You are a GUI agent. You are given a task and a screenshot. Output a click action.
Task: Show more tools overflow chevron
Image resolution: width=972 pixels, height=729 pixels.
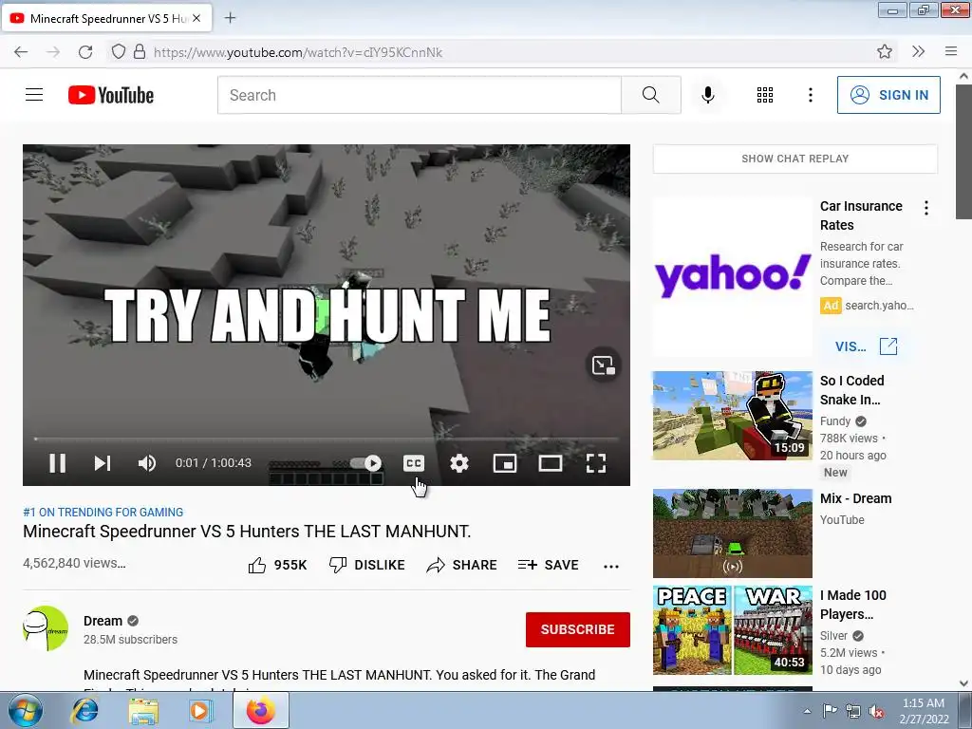tap(918, 51)
